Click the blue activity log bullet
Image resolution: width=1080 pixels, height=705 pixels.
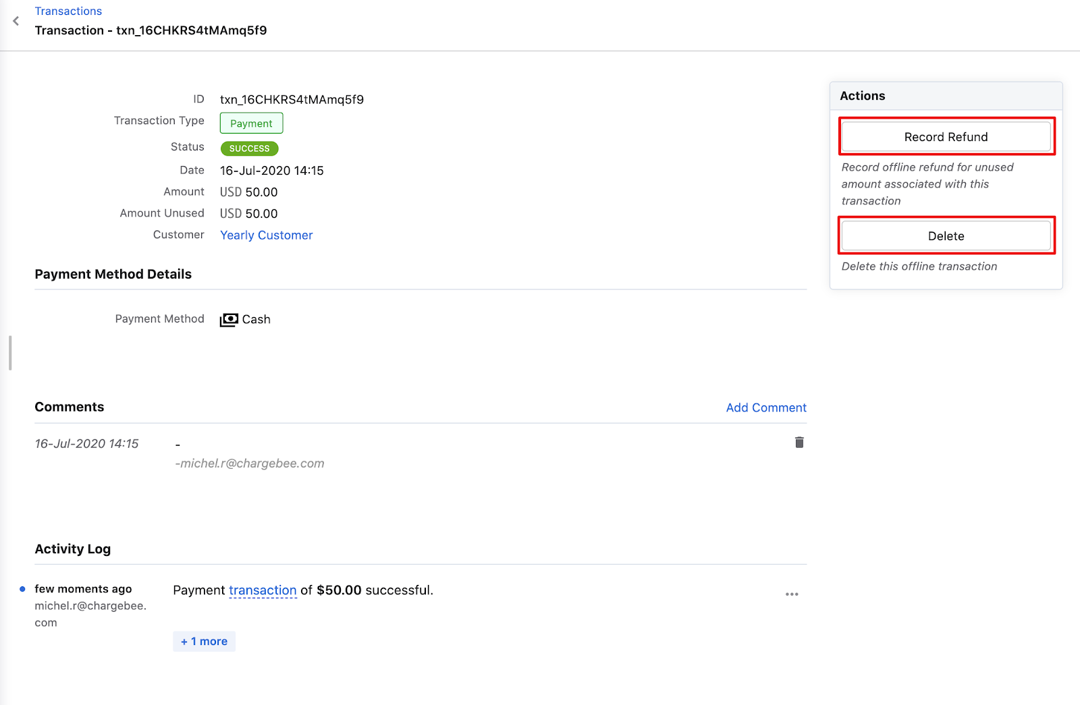(x=22, y=589)
